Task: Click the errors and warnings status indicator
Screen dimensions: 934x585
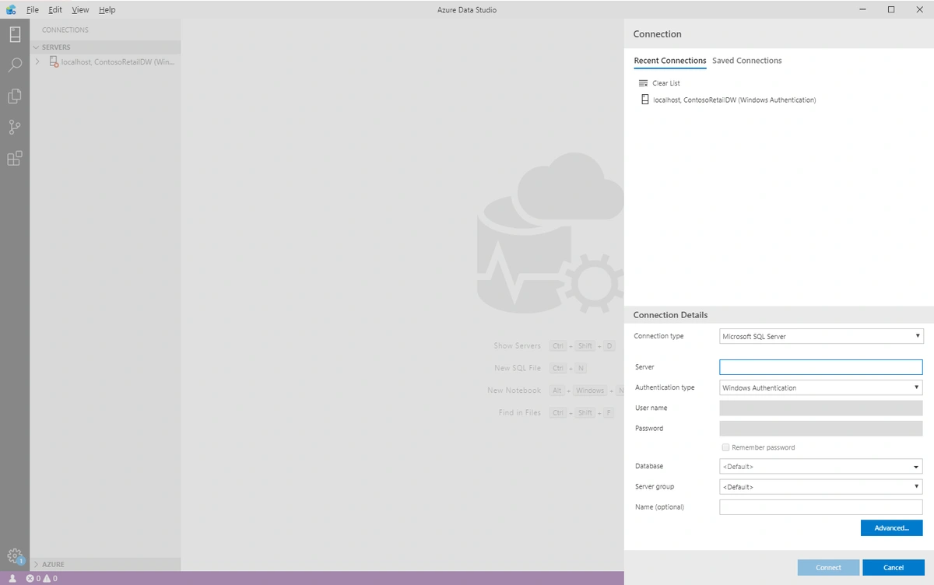Action: (42, 579)
